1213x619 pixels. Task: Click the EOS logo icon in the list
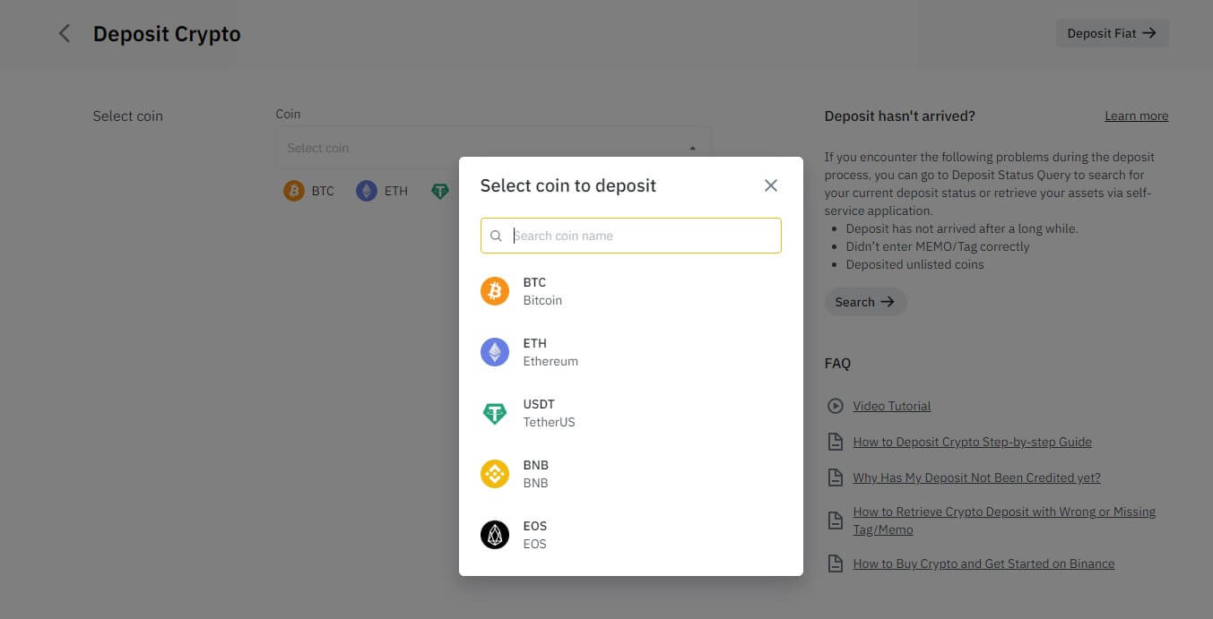(495, 535)
